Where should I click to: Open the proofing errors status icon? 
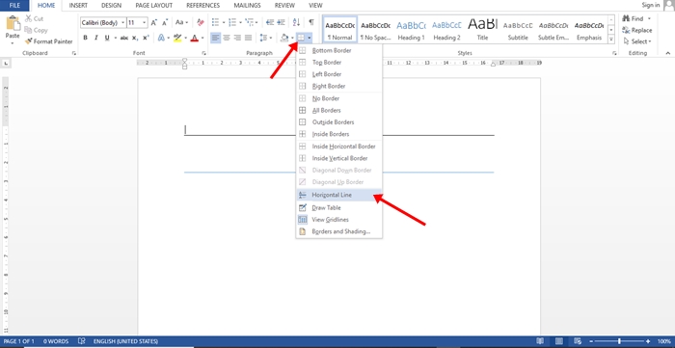(x=81, y=341)
